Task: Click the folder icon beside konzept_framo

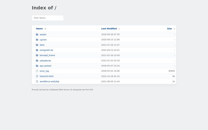Action: tap(37, 55)
